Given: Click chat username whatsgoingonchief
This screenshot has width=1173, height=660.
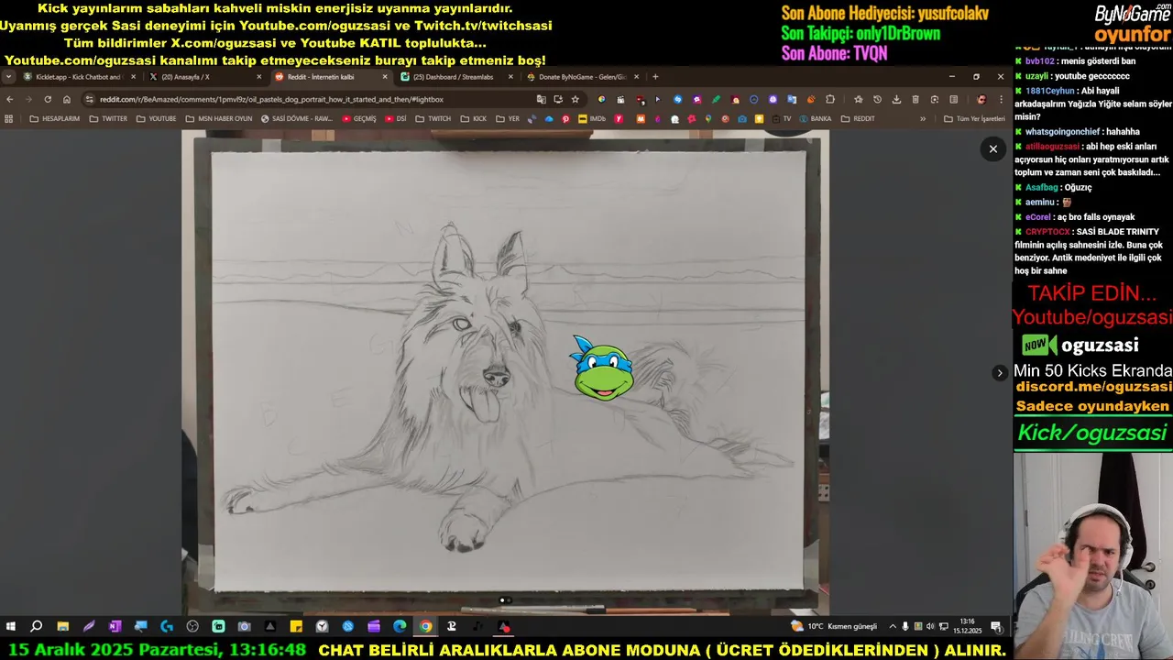Looking at the screenshot, I should point(1062,132).
